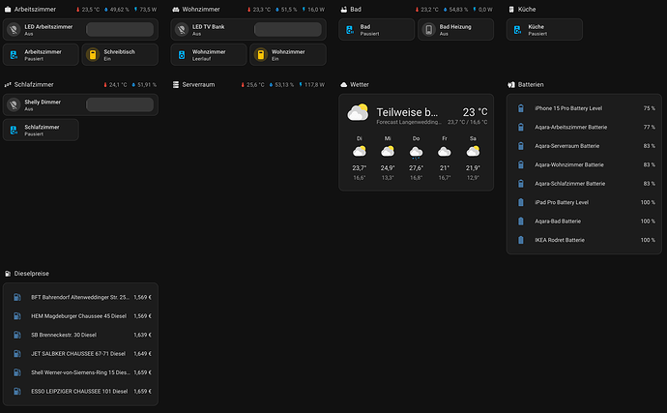Open the Küche vacuum robot card
Screen dimensions: 667x413
(544, 29)
